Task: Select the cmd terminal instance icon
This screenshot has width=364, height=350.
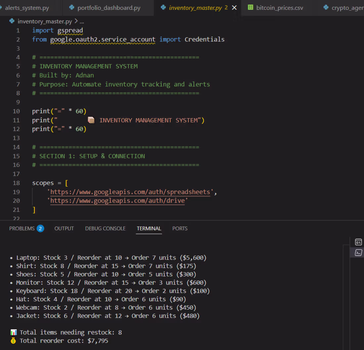Action: pos(358,242)
